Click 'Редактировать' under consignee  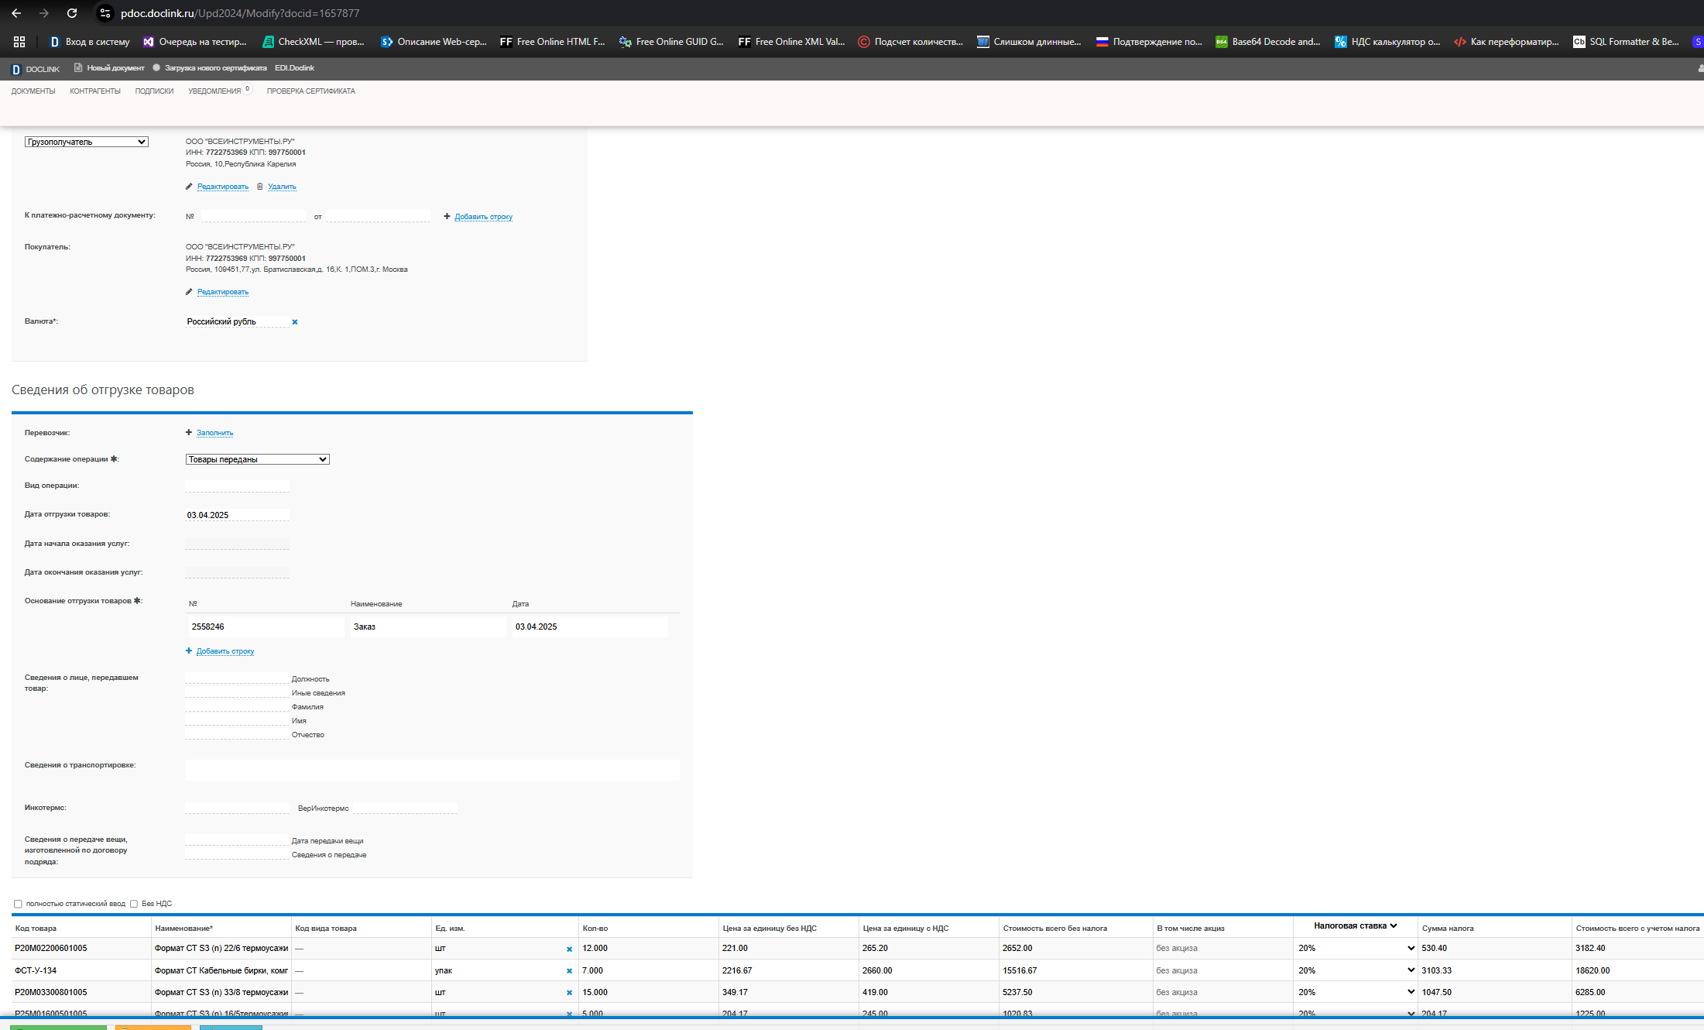[223, 187]
